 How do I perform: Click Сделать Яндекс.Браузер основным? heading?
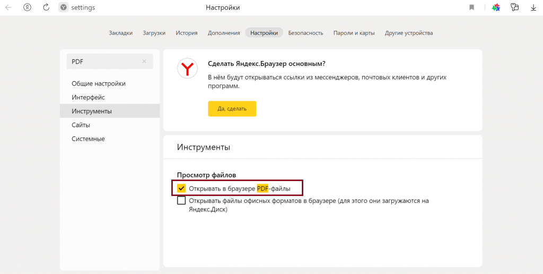coord(267,64)
